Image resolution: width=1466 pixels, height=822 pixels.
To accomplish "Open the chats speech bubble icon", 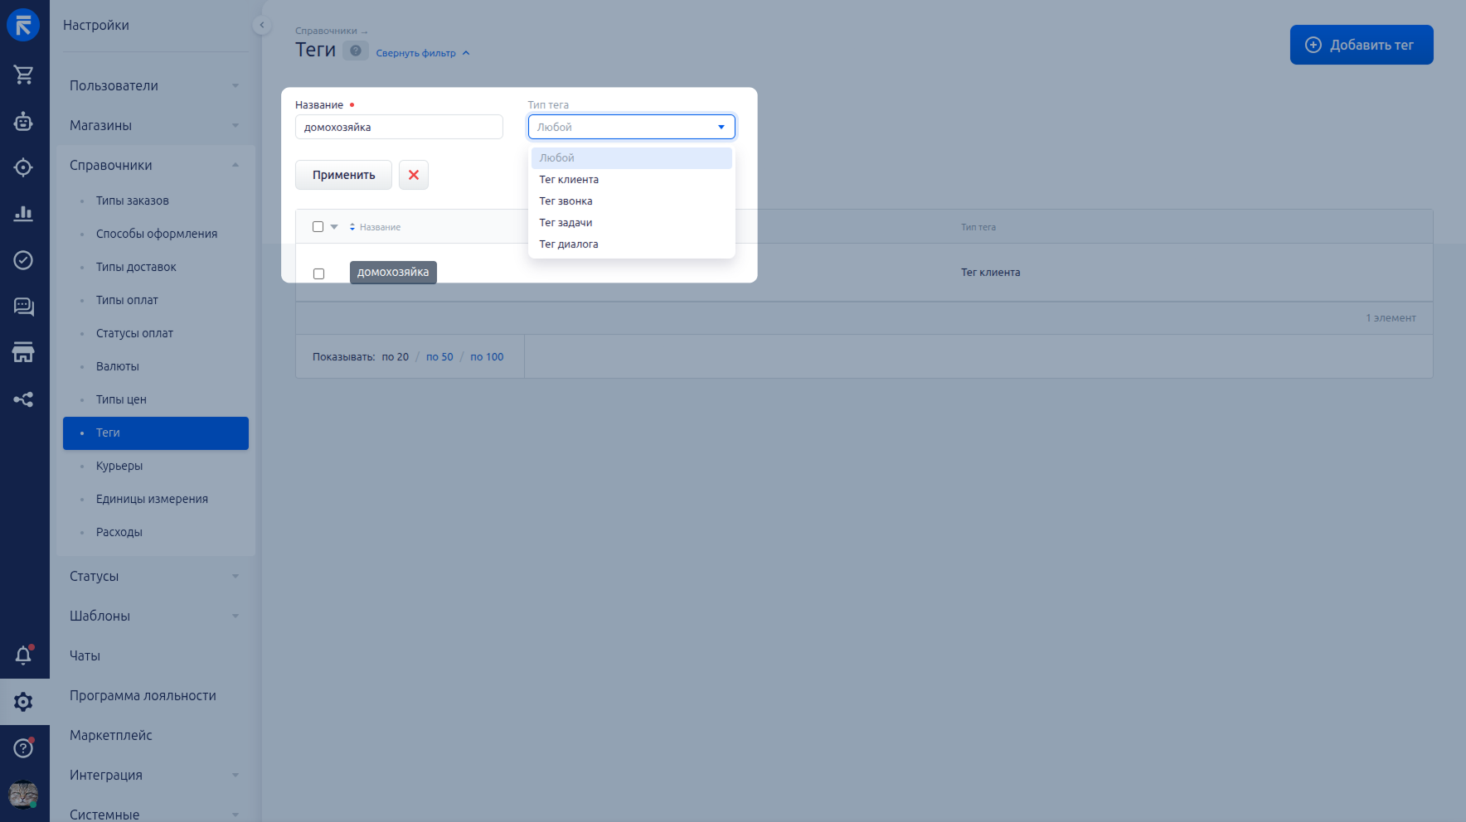I will (x=23, y=307).
